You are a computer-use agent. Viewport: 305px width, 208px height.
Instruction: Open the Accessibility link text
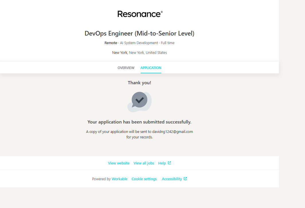pos(172,179)
